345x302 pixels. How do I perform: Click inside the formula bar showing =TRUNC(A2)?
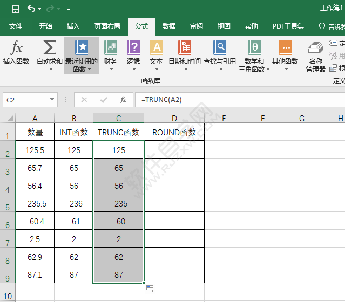pos(238,100)
